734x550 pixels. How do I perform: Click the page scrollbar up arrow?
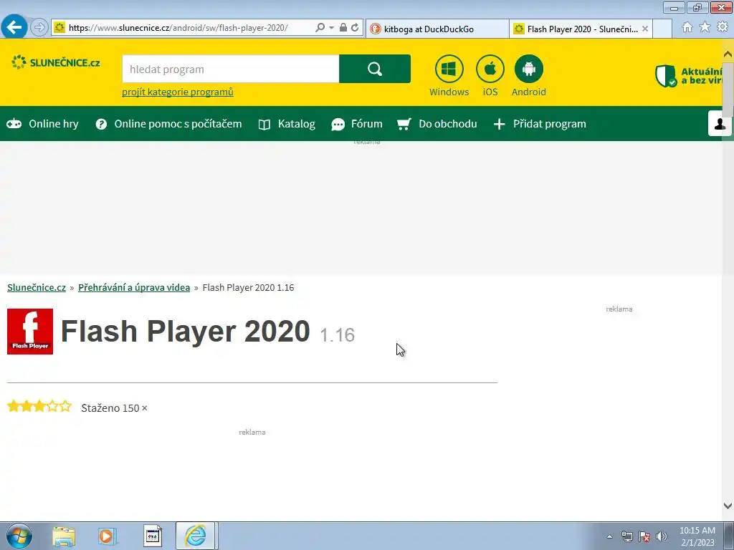pyautogui.click(x=728, y=54)
